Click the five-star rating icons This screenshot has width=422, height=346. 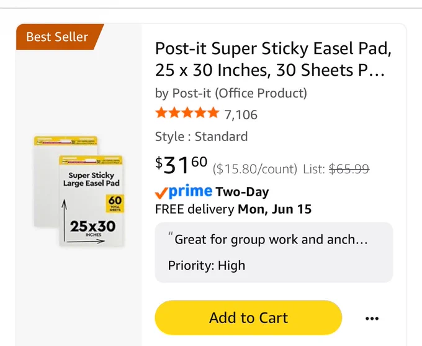tap(187, 113)
